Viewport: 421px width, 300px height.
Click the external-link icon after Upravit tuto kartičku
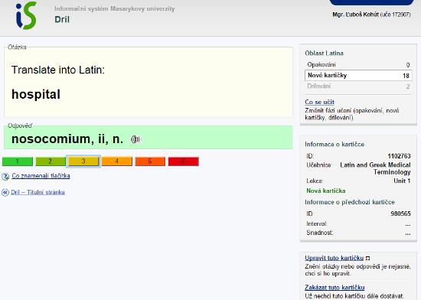368,259
